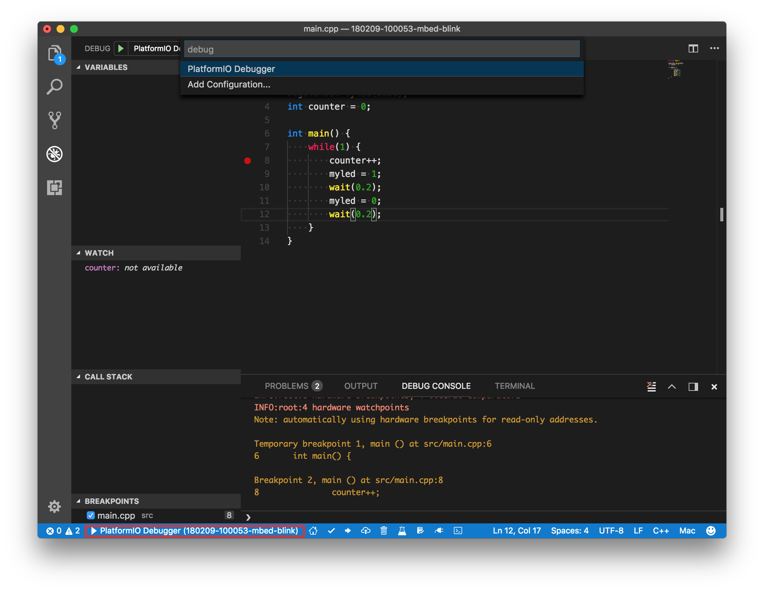Collapse the CALL STACK section
The height and width of the screenshot is (592, 764).
[79, 377]
